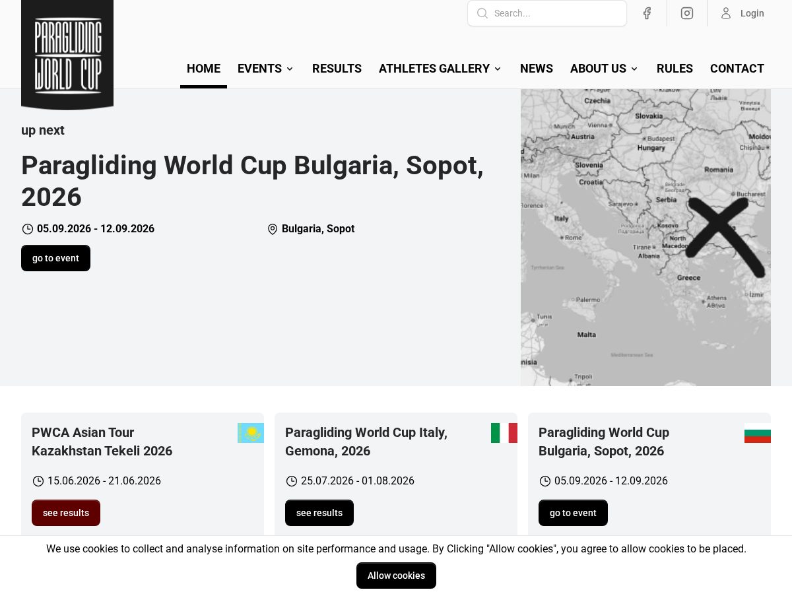Click the Kazakhstan flag icon
Screen dimensions: 792x594
pyautogui.click(x=251, y=433)
